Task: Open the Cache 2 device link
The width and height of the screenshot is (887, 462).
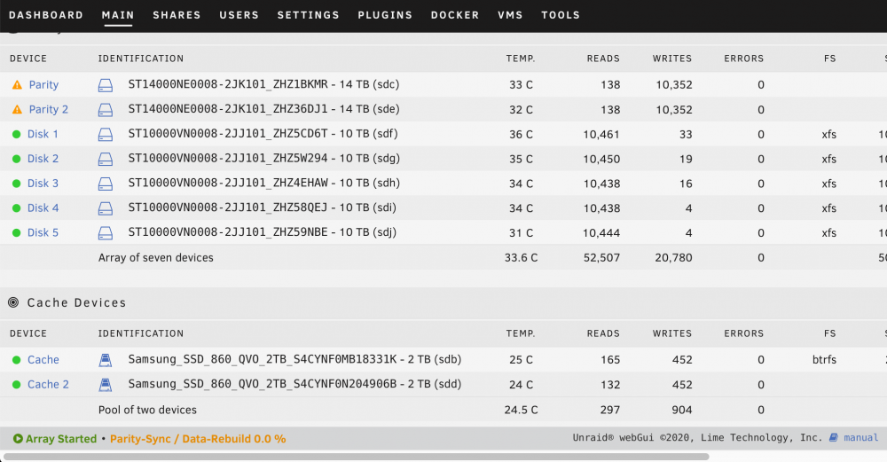Action: pos(48,385)
